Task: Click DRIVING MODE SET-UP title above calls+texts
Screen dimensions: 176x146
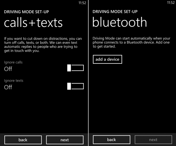Action: 27,12
